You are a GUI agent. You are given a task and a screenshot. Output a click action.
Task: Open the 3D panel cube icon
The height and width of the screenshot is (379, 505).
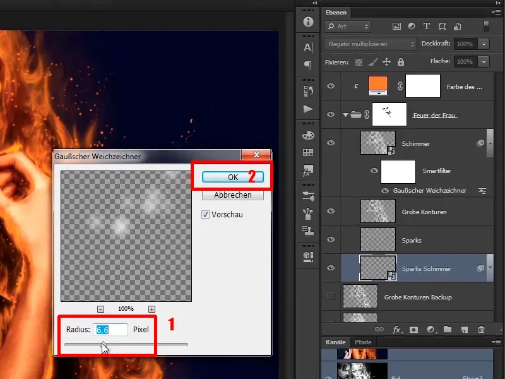pos(308,256)
